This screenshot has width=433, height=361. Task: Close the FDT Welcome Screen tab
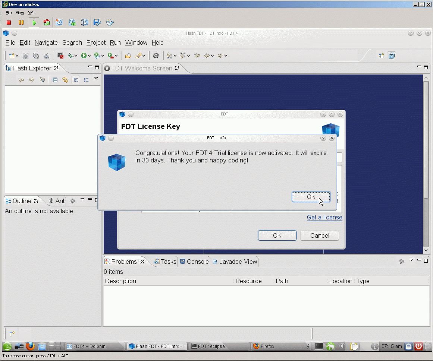pos(177,68)
